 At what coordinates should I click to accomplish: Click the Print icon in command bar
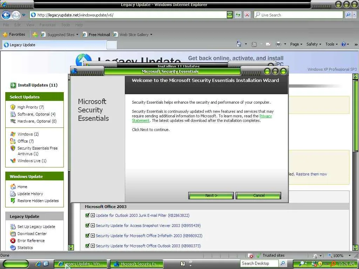(x=278, y=44)
